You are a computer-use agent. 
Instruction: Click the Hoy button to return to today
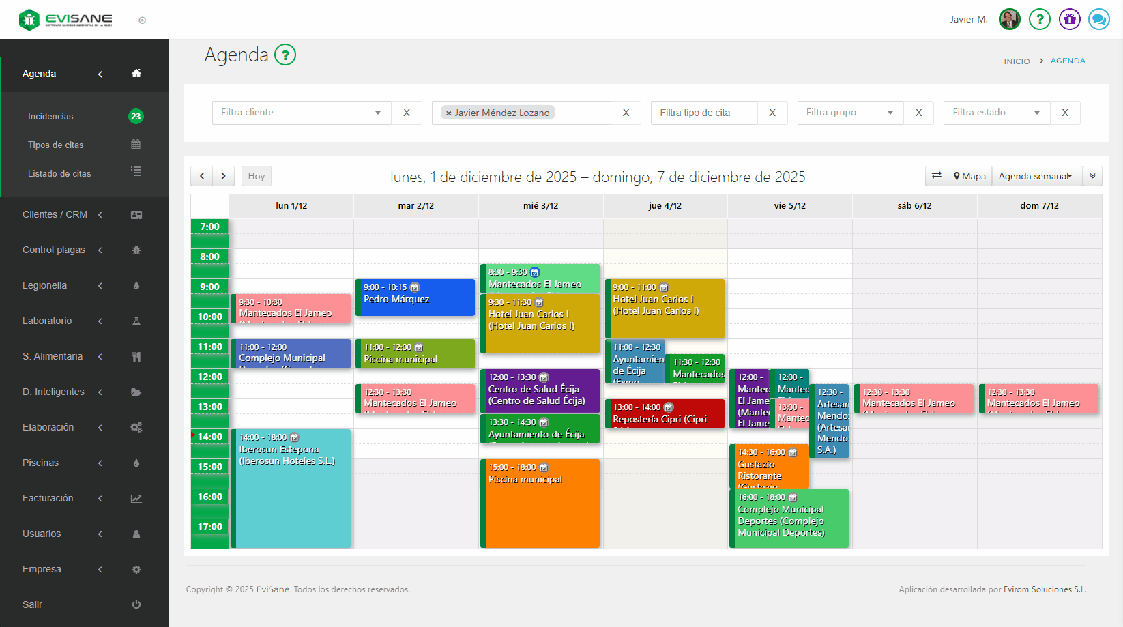(x=256, y=176)
